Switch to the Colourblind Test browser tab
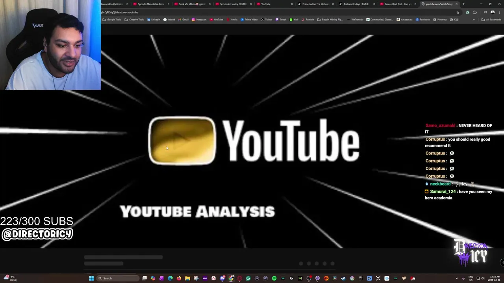The image size is (504, 283). [x=398, y=4]
